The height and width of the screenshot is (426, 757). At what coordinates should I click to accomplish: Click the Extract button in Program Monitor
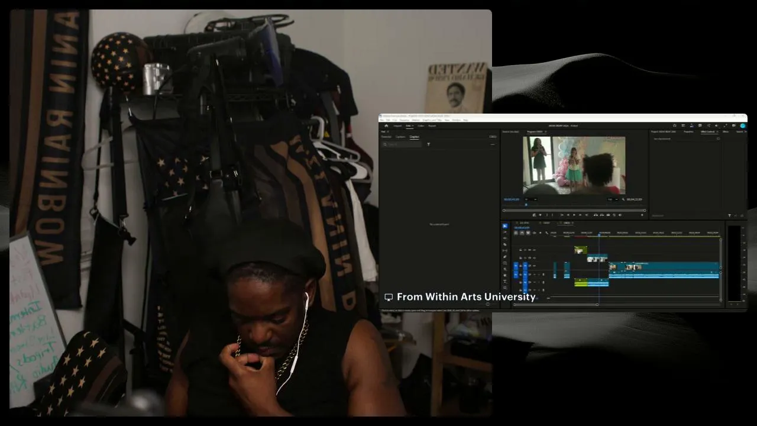tap(602, 215)
